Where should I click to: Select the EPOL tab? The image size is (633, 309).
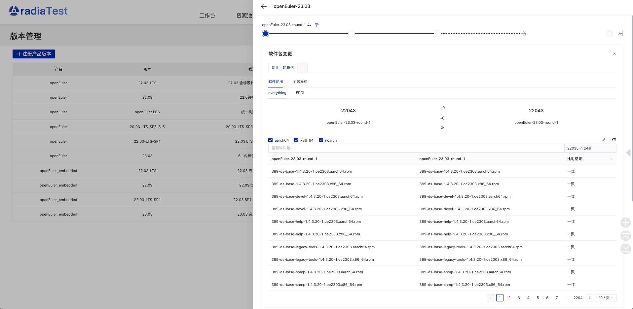[300, 93]
